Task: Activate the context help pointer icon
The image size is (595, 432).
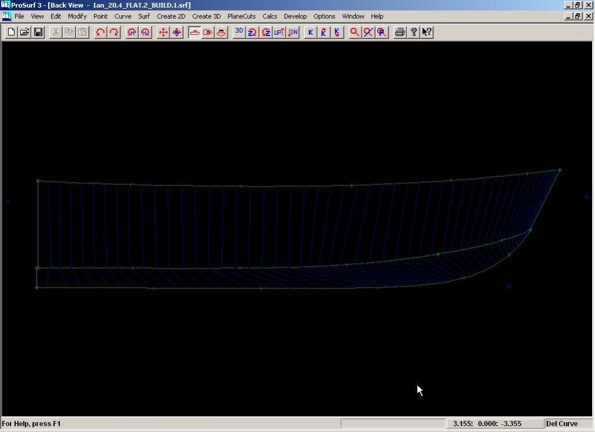Action: 427,33
